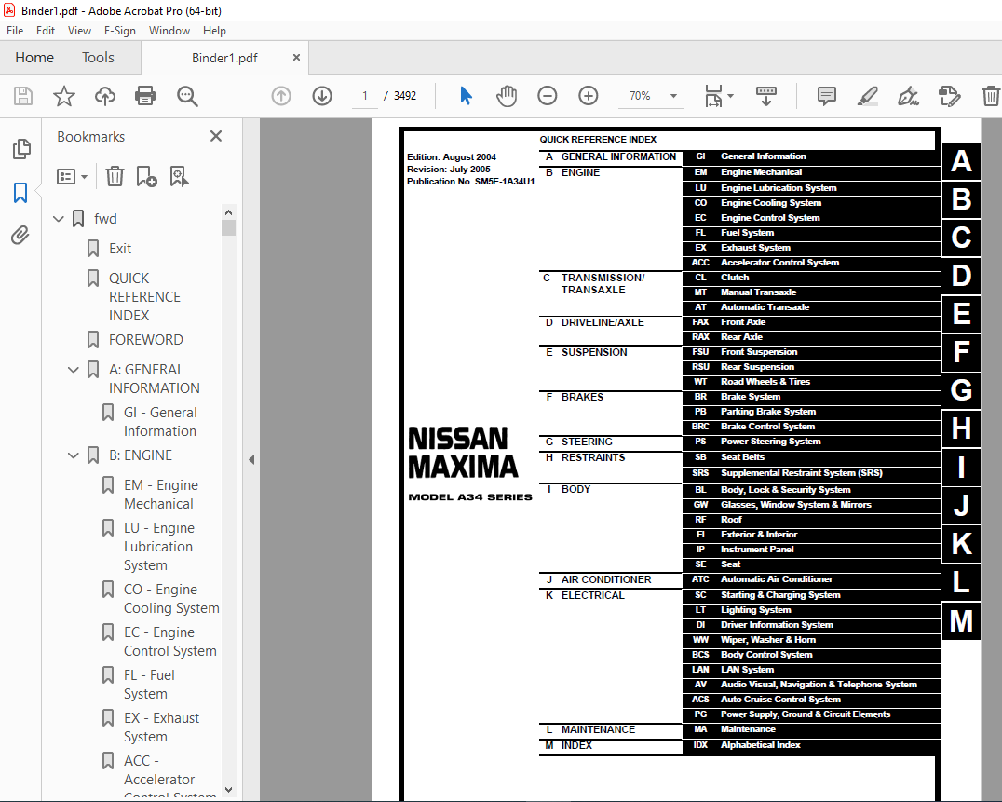Screen dimensions: 1002x802
Task: Go to the previous page arrow
Action: tap(281, 96)
